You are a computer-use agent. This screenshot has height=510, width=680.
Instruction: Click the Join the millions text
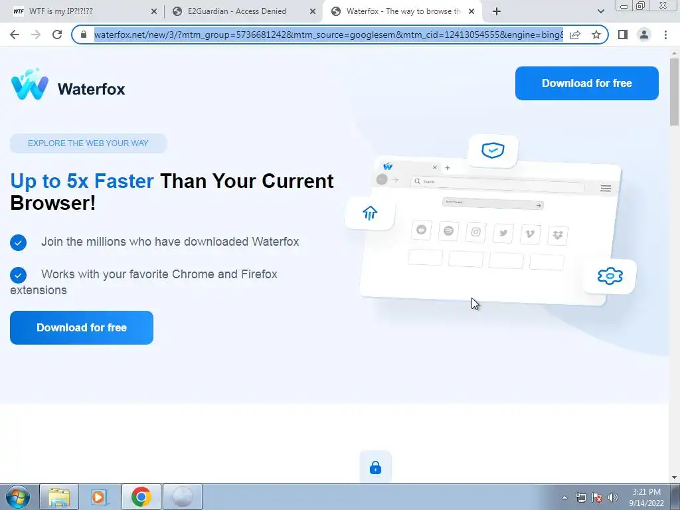click(x=170, y=242)
